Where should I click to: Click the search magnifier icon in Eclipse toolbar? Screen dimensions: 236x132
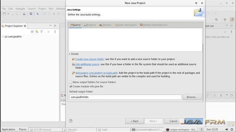(x=216, y=19)
